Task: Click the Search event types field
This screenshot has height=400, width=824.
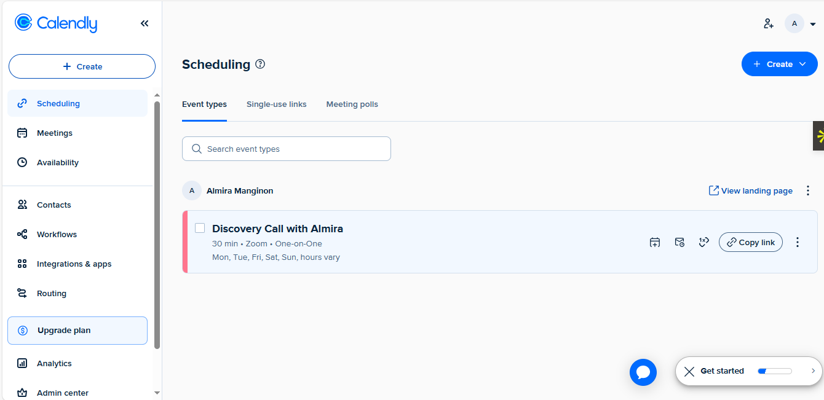Action: [287, 149]
